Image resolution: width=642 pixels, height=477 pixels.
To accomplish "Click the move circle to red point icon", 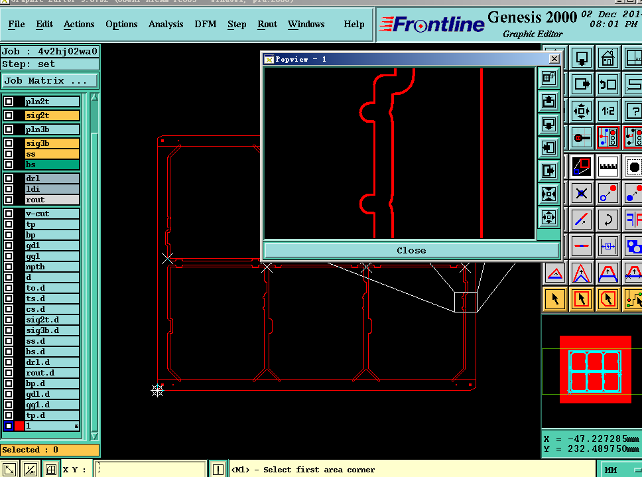I will (x=608, y=193).
